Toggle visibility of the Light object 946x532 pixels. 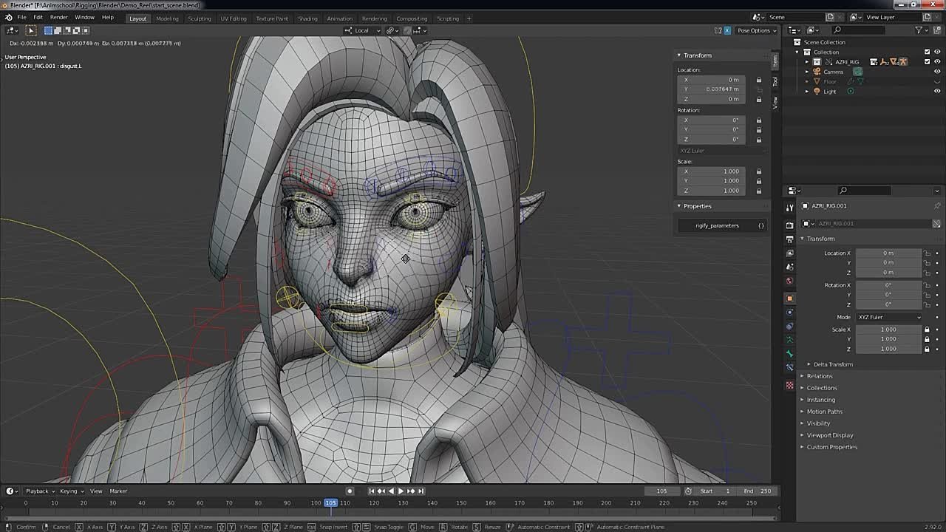pyautogui.click(x=937, y=91)
